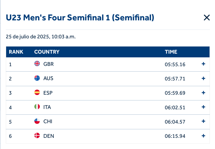
Task: Click the TIME column header
Action: (x=171, y=52)
